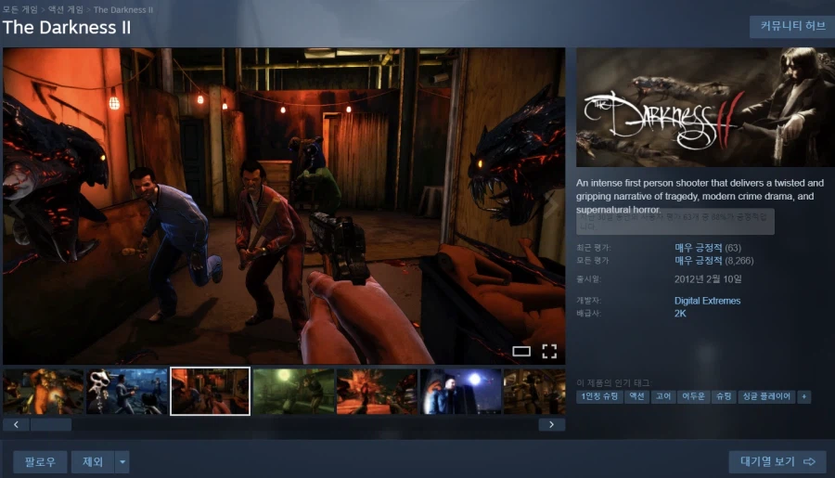Select sixth thumbnail with bright blue light
The image size is (835, 478).
coord(460,391)
